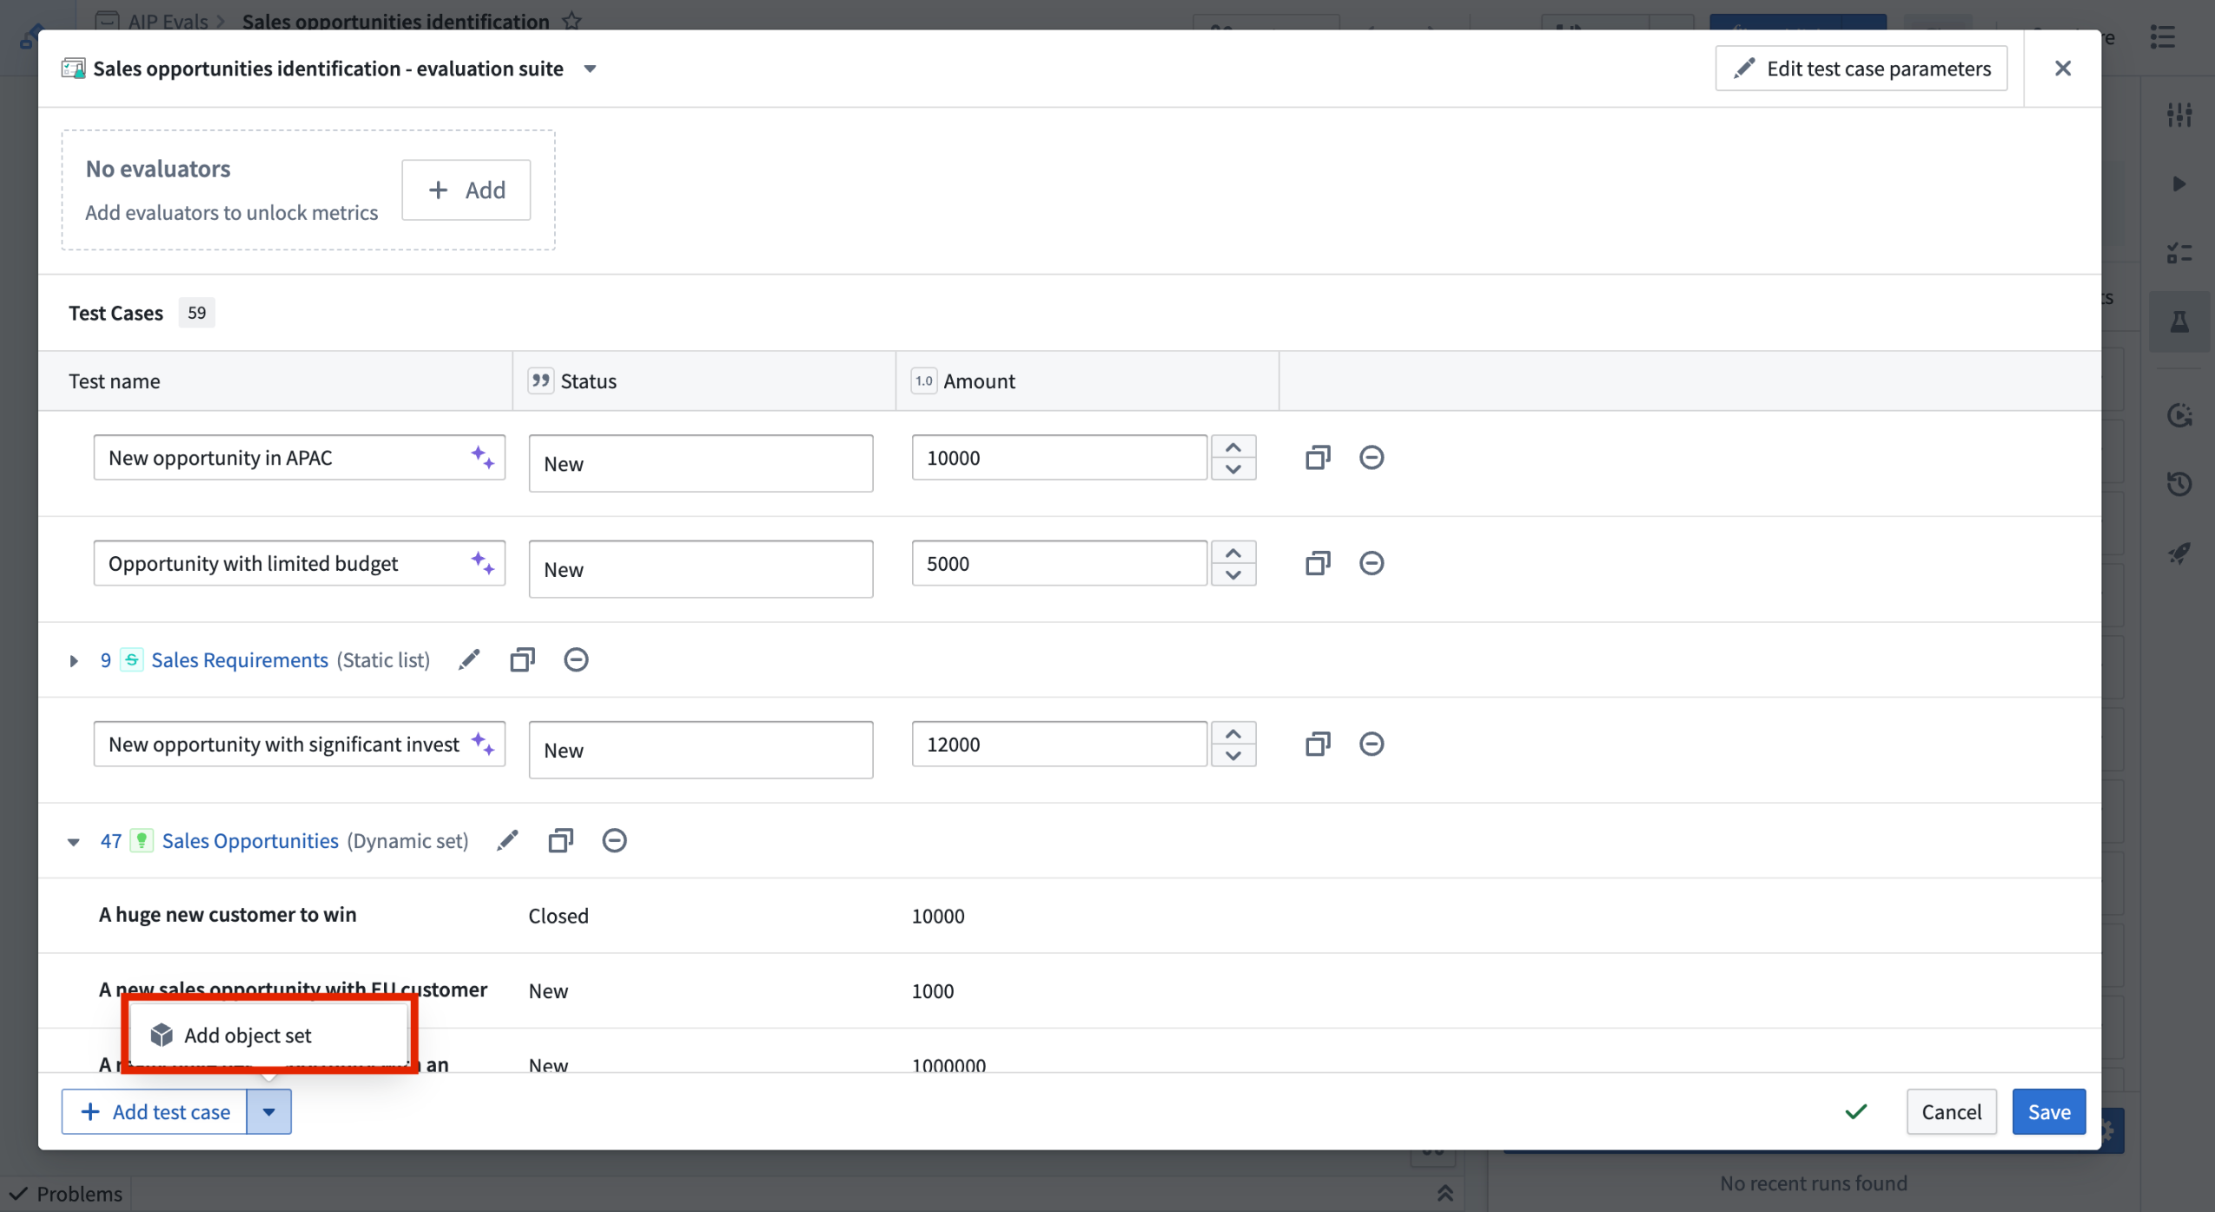
Task: Open the Problems panel at the bottom
Action: point(65,1193)
